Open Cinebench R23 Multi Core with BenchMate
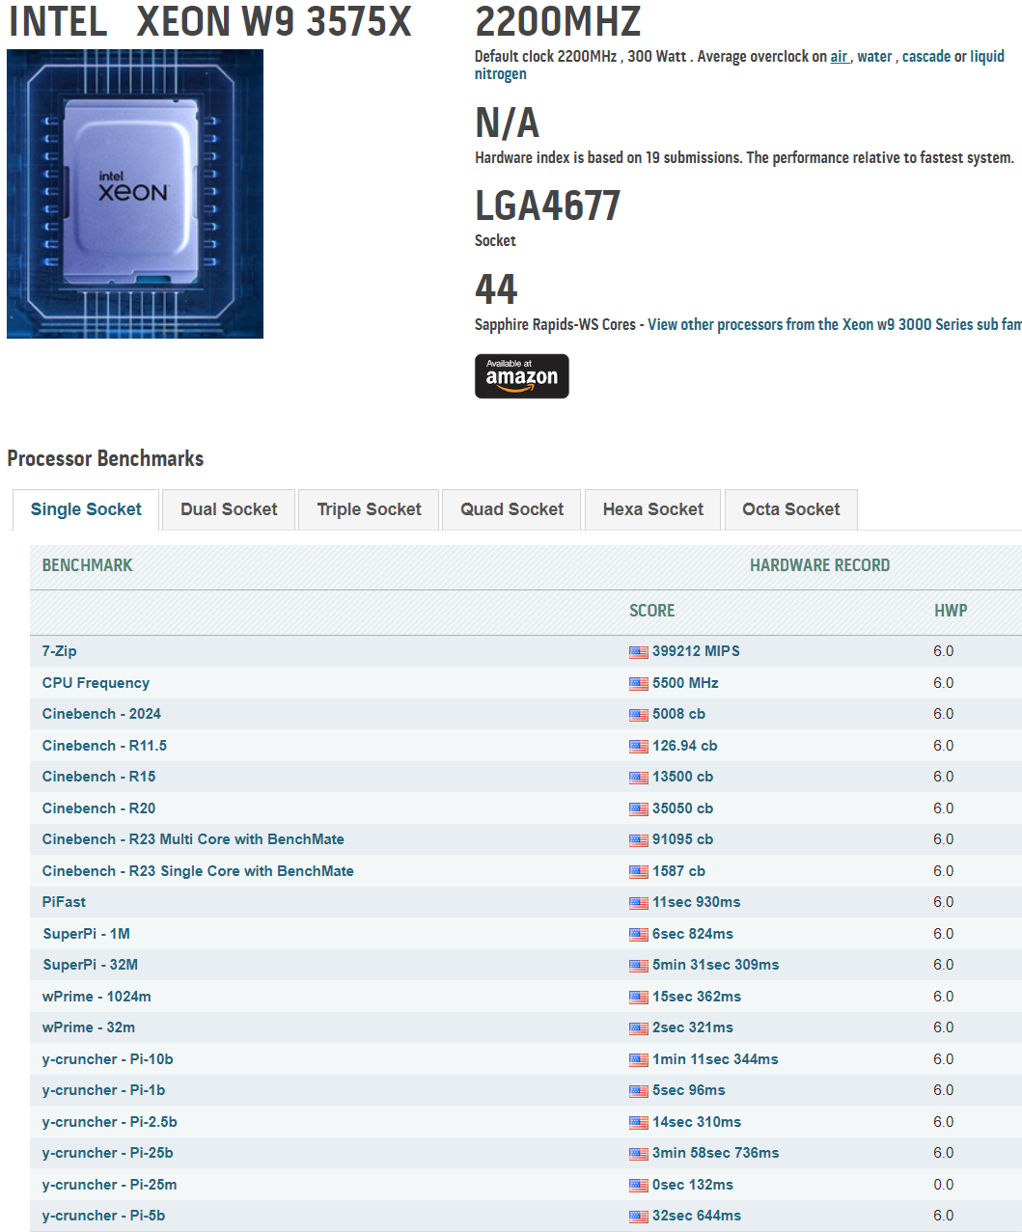This screenshot has height=1232, width=1022. (193, 839)
